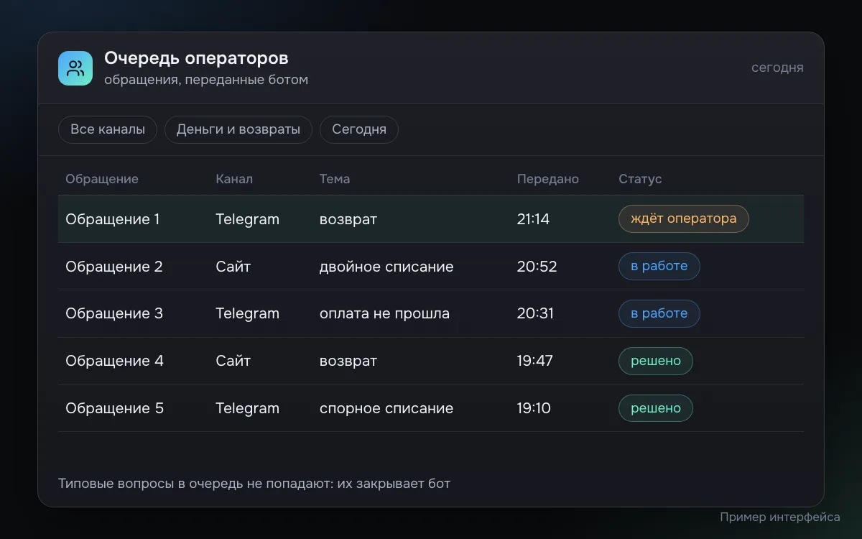Click «решено» badge for Обращение 5
The image size is (862, 539).
(656, 408)
